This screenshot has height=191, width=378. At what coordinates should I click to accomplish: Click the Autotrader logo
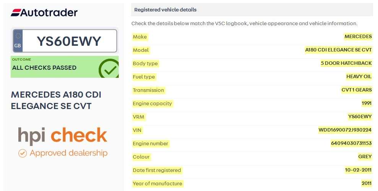click(44, 13)
